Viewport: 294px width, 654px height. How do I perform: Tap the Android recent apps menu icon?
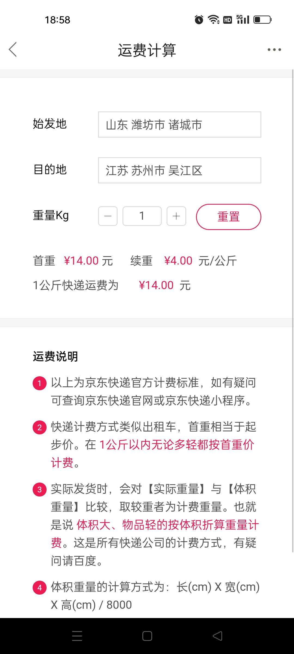(x=77, y=636)
